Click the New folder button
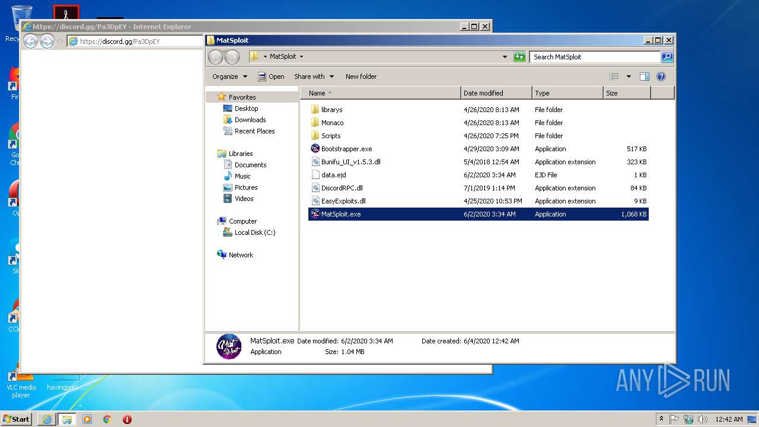The image size is (759, 427). pyautogui.click(x=361, y=77)
